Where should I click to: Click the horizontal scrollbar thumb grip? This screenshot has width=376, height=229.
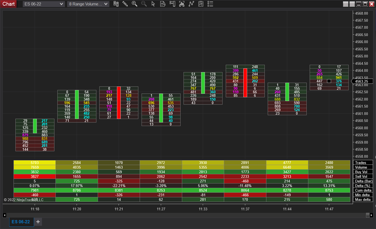pos(367,215)
